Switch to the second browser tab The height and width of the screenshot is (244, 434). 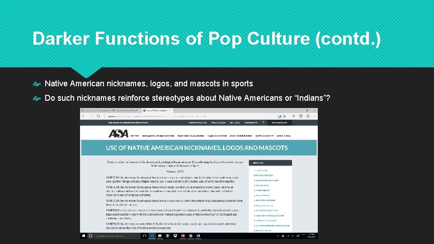coord(126,110)
